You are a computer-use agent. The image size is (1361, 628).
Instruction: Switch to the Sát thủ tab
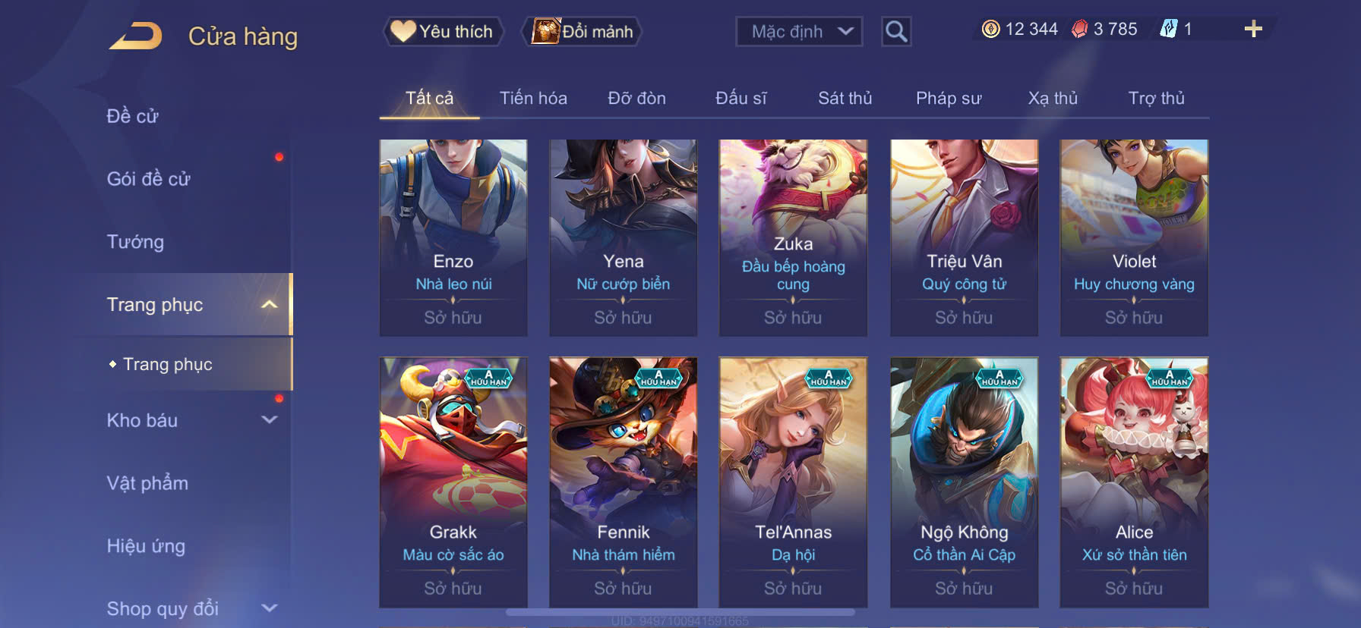(x=845, y=99)
